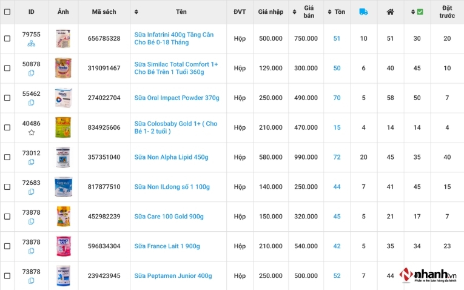Click the star icon under ID 40486
The image size is (464, 290).
pos(32,133)
